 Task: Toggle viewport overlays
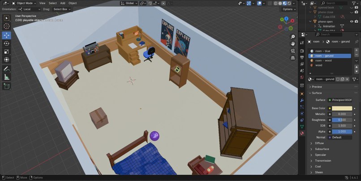click(259, 3)
